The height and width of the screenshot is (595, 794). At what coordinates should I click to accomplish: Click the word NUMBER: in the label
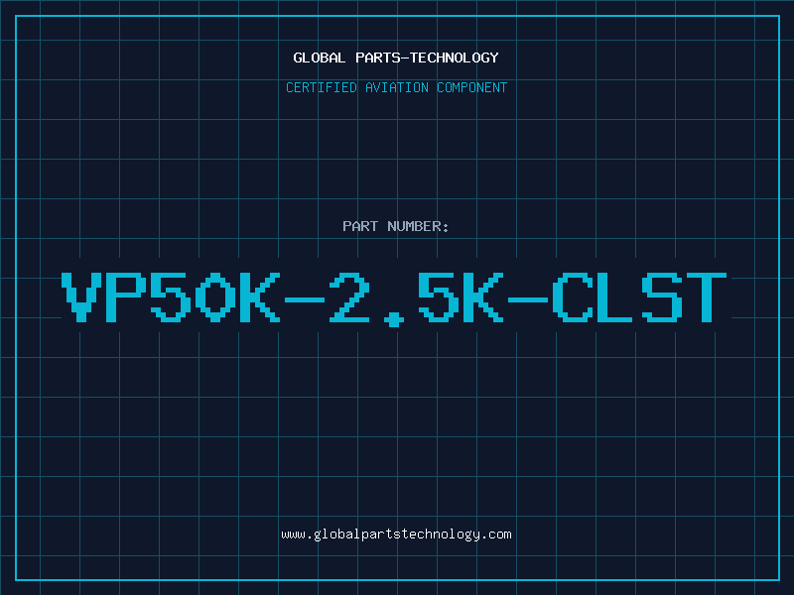pos(418,226)
